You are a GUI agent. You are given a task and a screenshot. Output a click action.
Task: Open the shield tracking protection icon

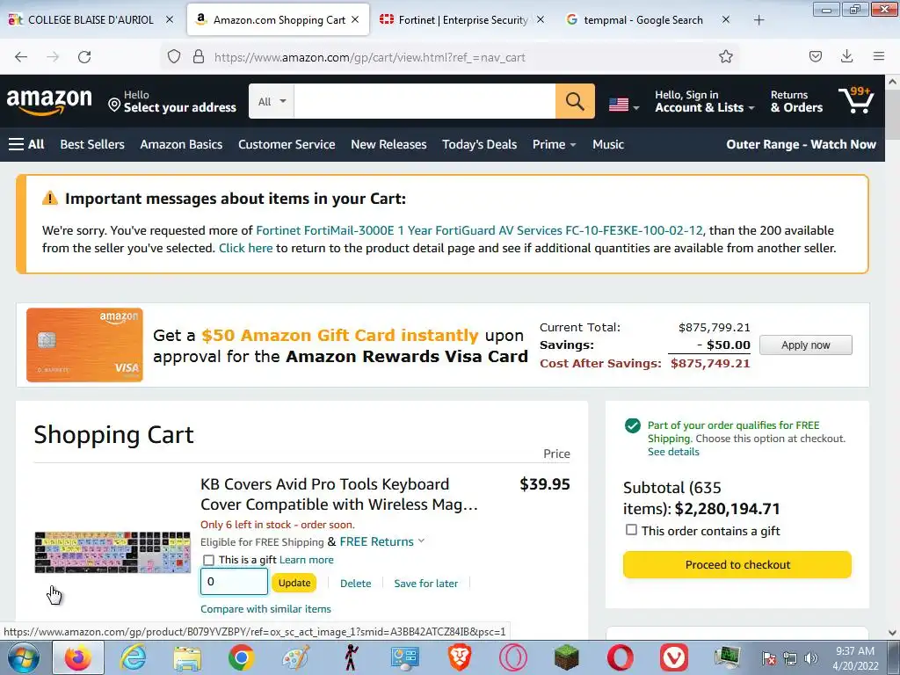tap(174, 57)
